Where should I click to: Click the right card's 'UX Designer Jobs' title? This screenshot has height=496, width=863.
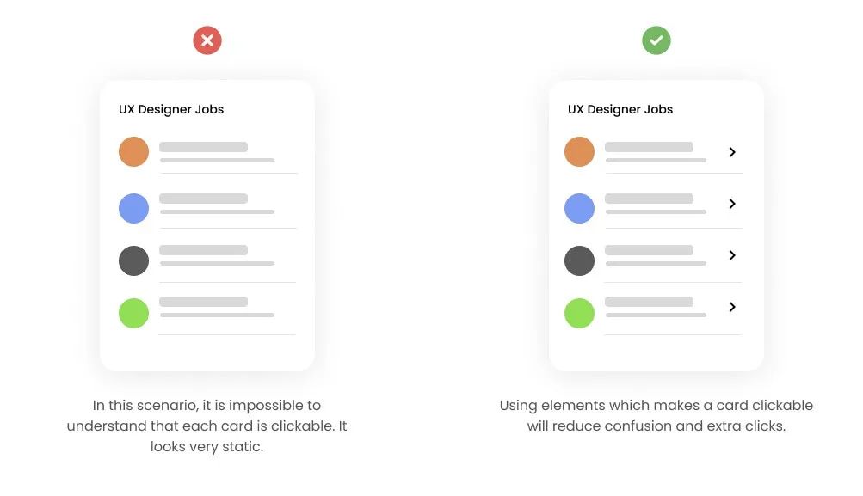click(620, 109)
